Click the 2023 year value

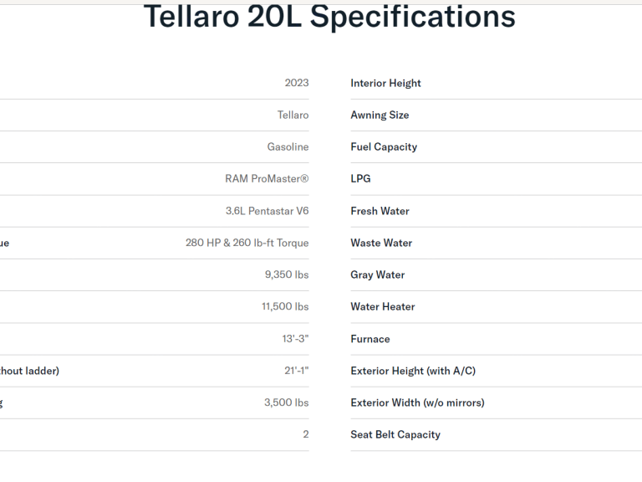click(x=297, y=83)
